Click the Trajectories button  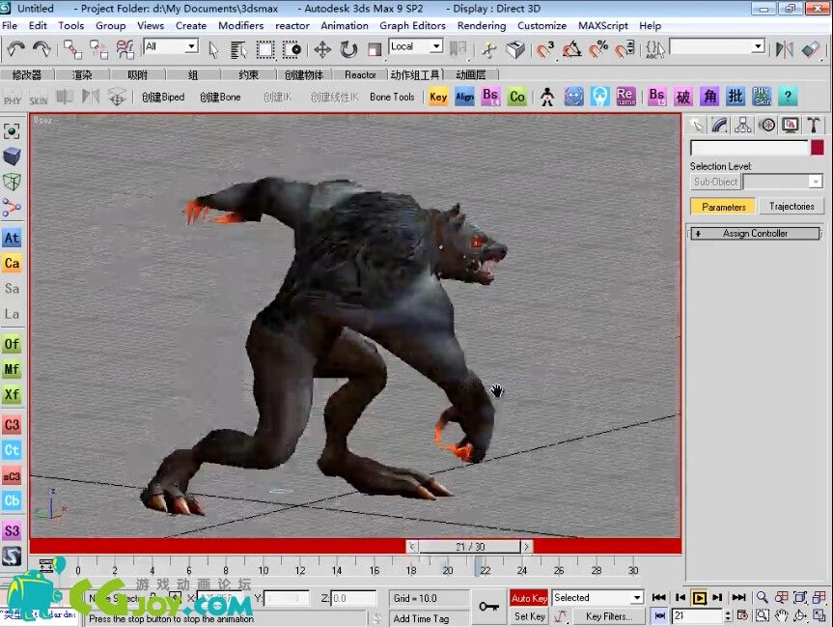click(x=791, y=207)
